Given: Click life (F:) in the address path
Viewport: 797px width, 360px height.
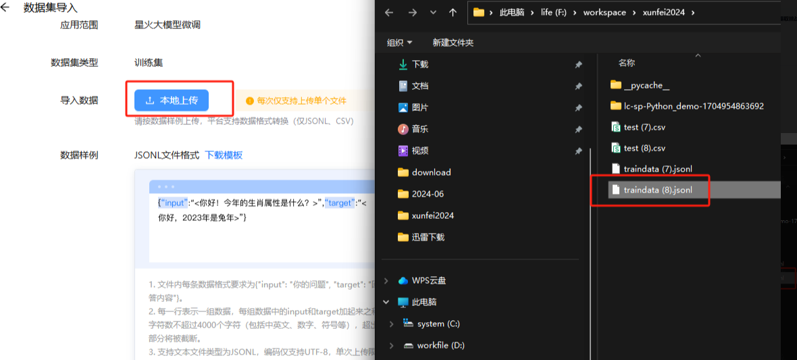Looking at the screenshot, I should [x=554, y=13].
